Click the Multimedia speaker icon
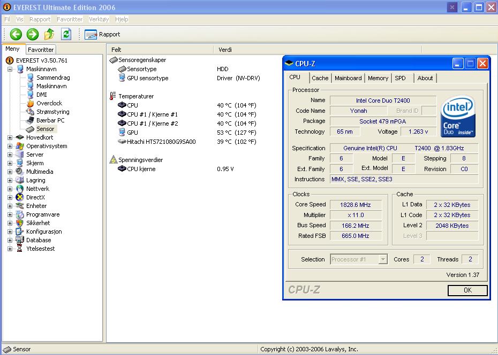The image size is (498, 355). (20, 172)
